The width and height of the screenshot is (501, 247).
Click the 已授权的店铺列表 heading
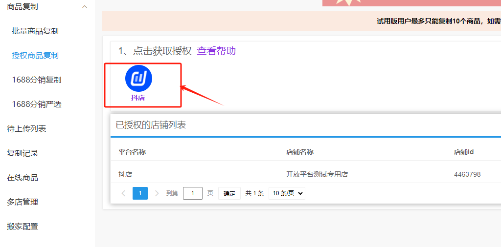click(x=151, y=125)
